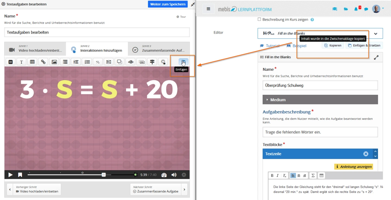Click Anleitung anzeigen button
The width and height of the screenshot is (391, 200).
(x=354, y=167)
